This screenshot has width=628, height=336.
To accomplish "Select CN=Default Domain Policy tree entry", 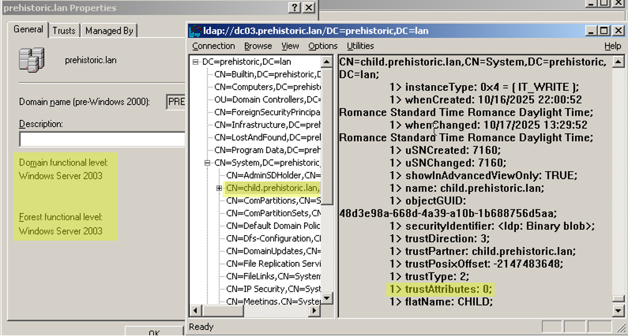I will tap(274, 226).
